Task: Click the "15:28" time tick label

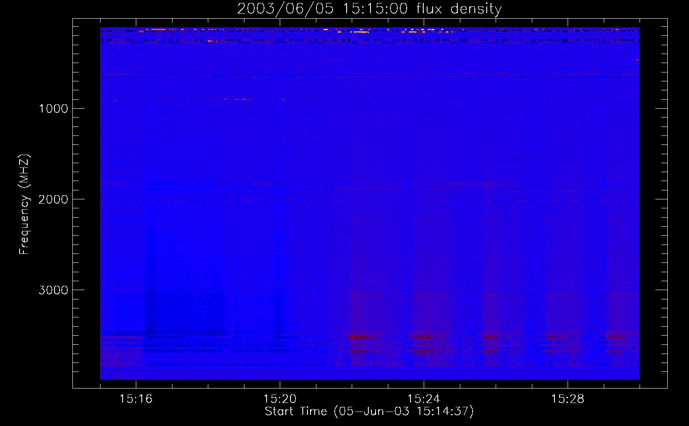Action: [568, 399]
